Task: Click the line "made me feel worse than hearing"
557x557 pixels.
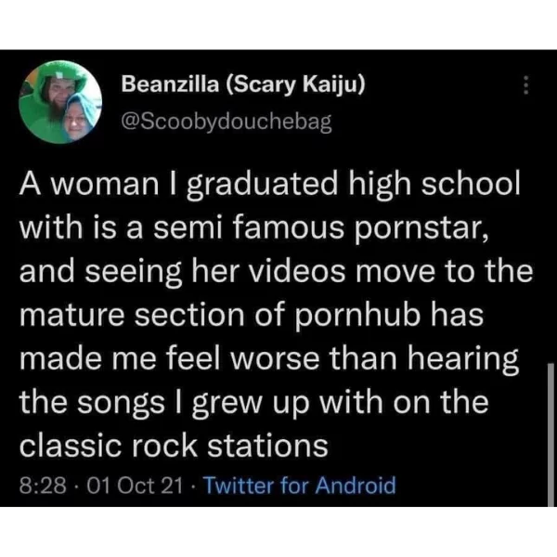Action: pyautogui.click(x=269, y=359)
